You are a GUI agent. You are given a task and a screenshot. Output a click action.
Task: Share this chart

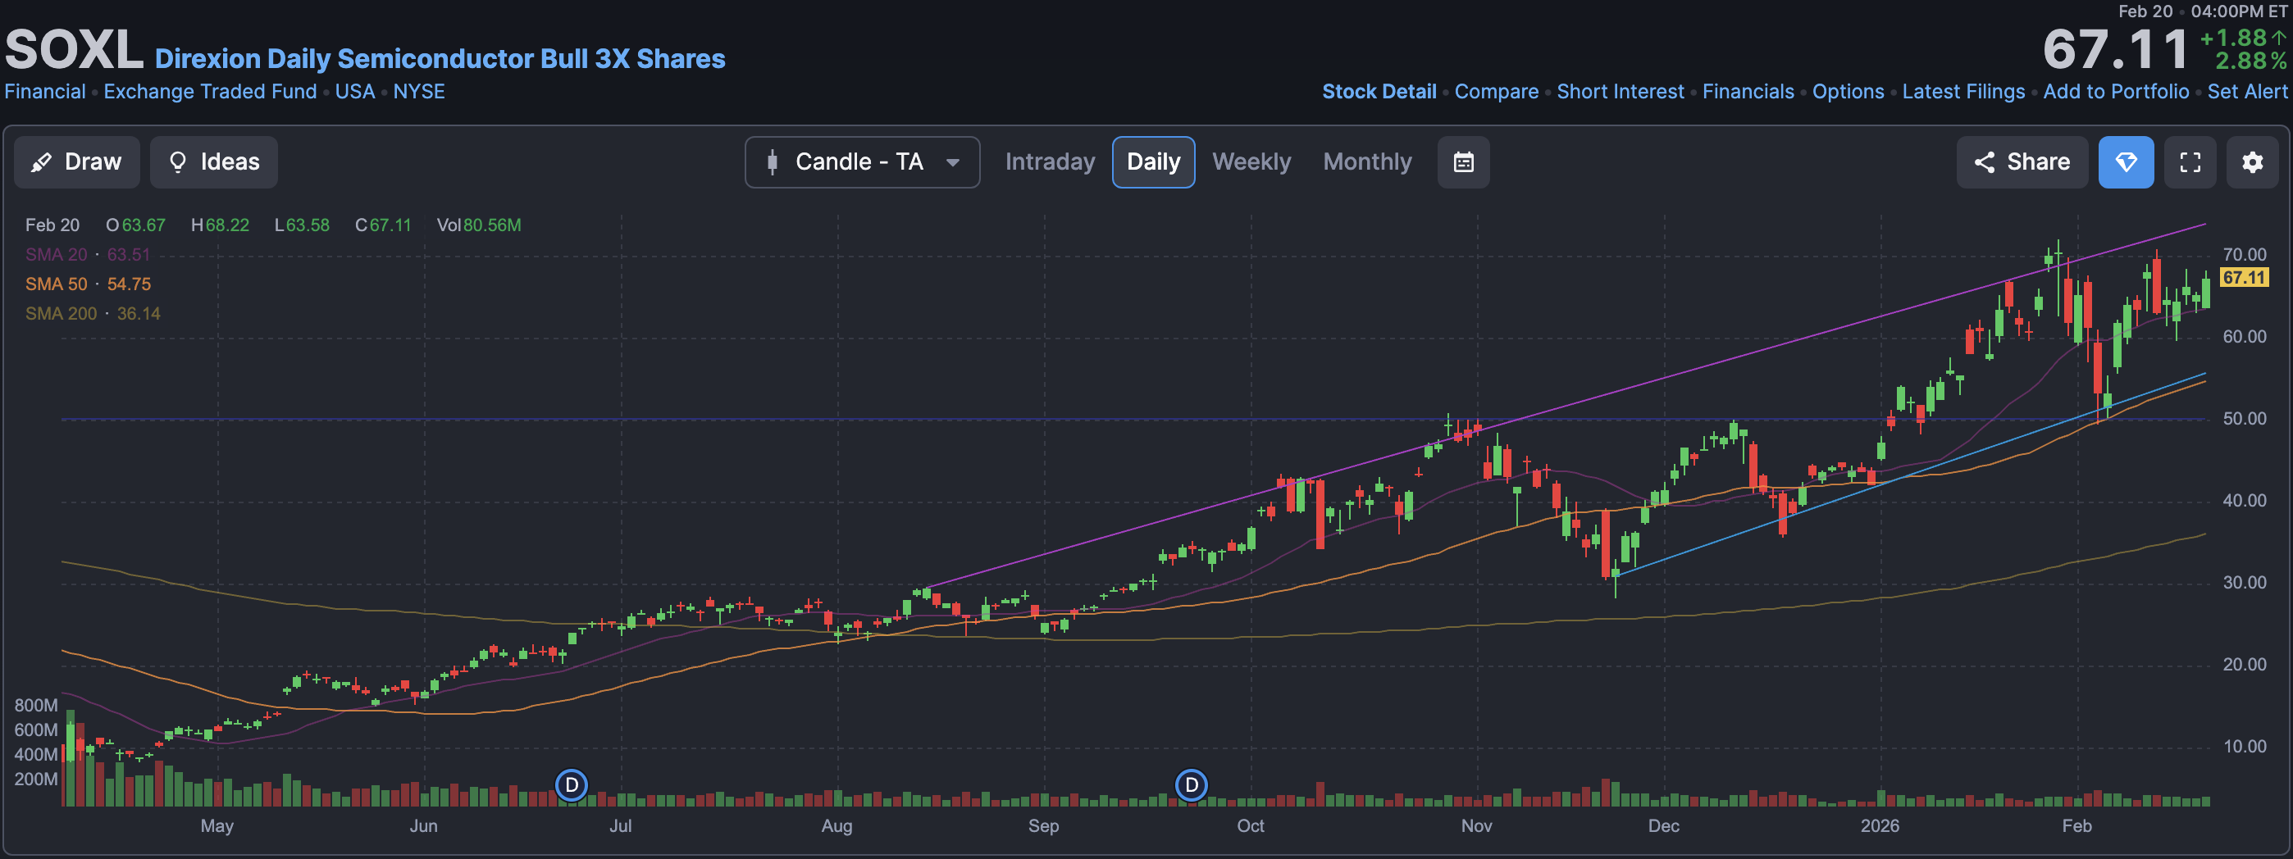(x=2022, y=161)
